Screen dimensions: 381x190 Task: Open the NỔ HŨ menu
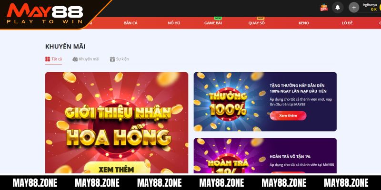point(174,23)
